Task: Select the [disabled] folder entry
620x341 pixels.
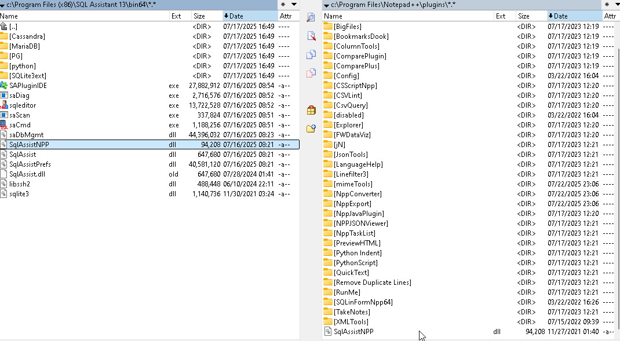Action: [x=469, y=115]
